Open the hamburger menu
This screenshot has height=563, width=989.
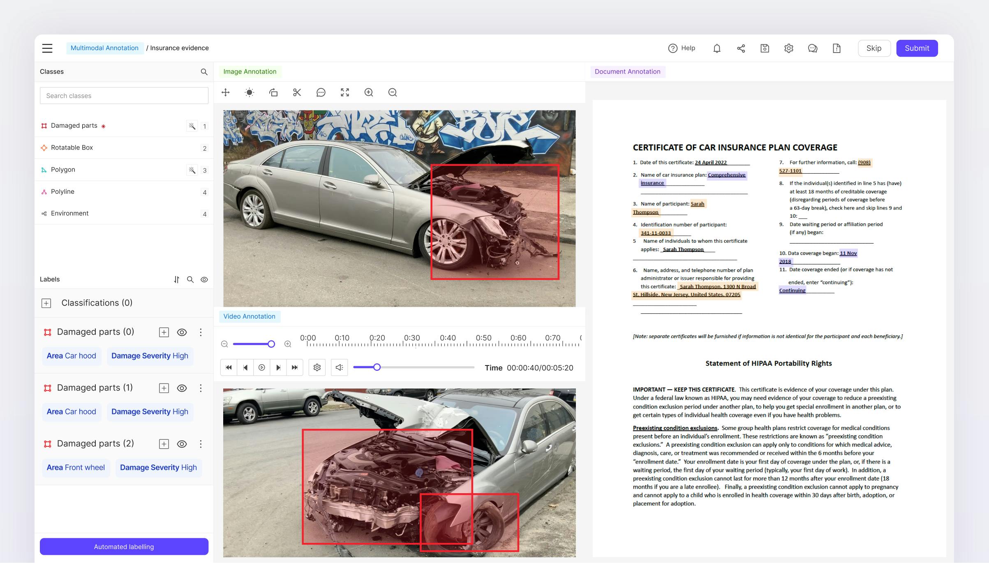click(x=47, y=48)
